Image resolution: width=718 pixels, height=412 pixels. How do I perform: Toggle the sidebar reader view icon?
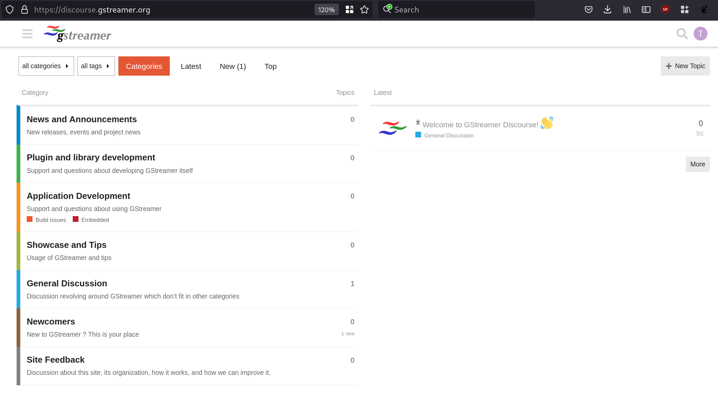[x=646, y=9]
